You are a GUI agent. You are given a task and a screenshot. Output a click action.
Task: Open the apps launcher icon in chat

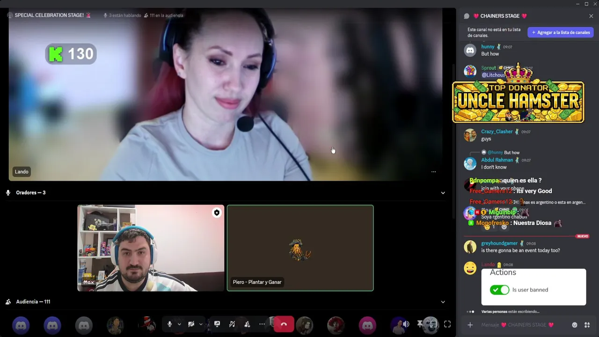tap(587, 325)
